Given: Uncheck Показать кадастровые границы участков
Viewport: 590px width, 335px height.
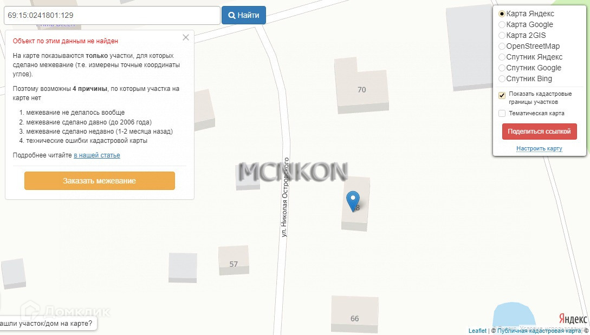Looking at the screenshot, I should pos(502,95).
